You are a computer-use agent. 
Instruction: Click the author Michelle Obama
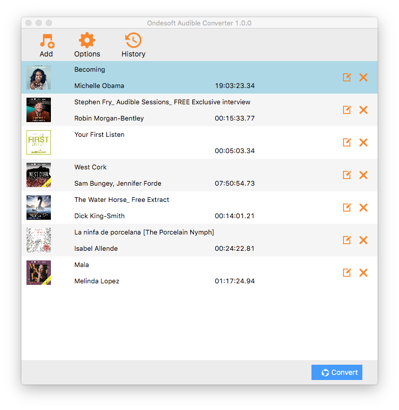pyautogui.click(x=99, y=86)
